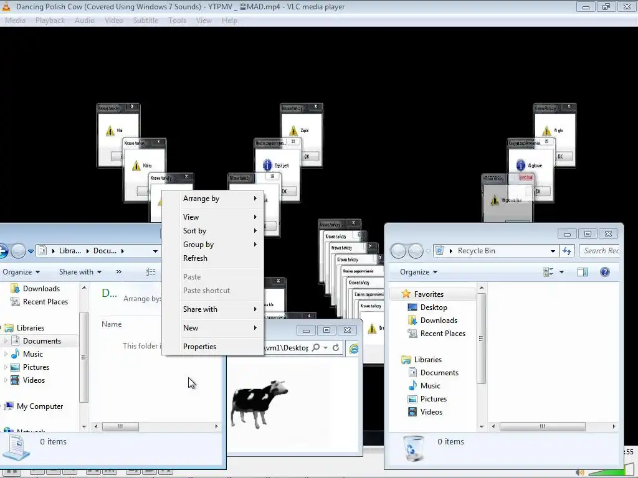Click Recent Places icon in Recycle Bin sidebar

click(412, 334)
